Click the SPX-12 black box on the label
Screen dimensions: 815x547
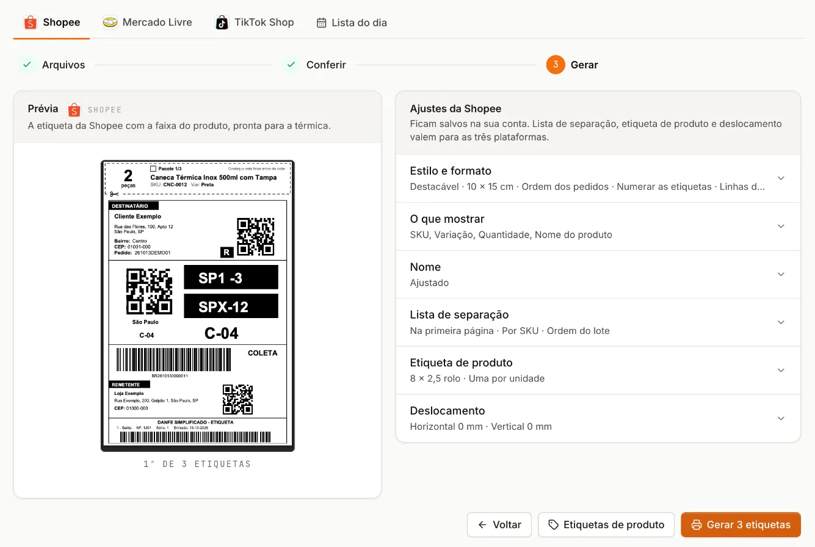[x=231, y=306]
